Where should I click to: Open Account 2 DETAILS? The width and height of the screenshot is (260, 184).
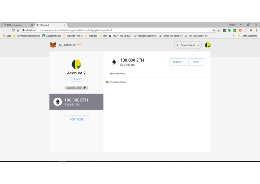76,80
